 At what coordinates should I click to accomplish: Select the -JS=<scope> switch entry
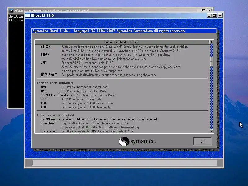48,131
